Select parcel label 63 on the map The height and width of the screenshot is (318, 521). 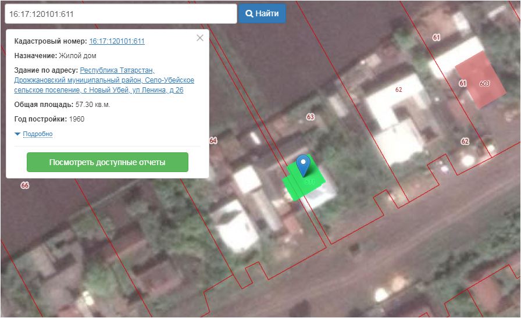point(310,117)
